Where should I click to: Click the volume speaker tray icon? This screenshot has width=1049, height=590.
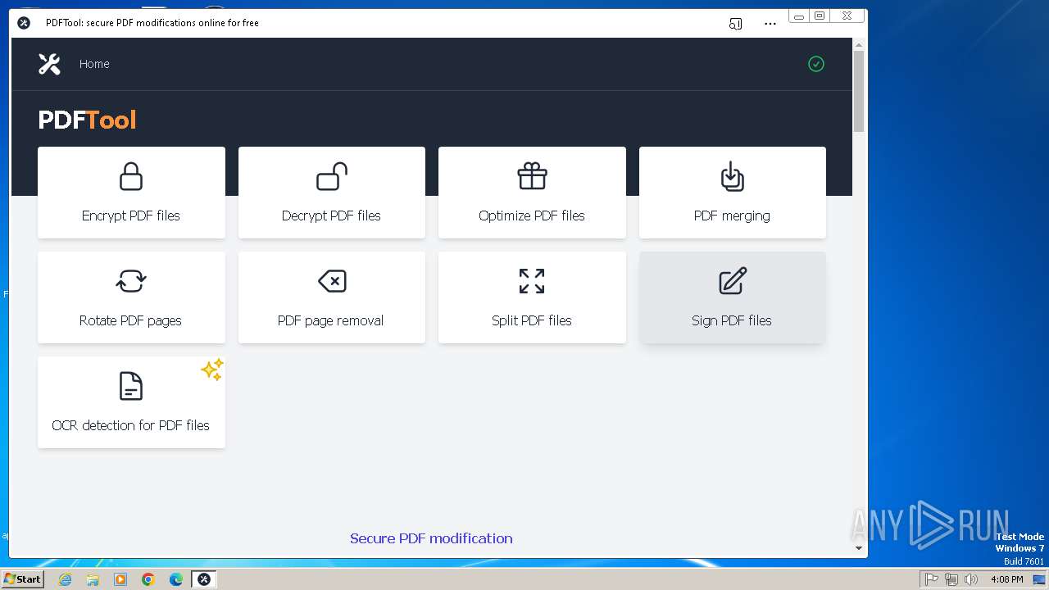click(971, 579)
